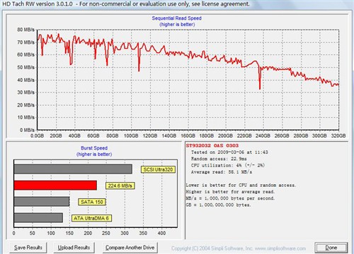Open Upload Results
Screen dimensions: 354x254
pos(74,248)
